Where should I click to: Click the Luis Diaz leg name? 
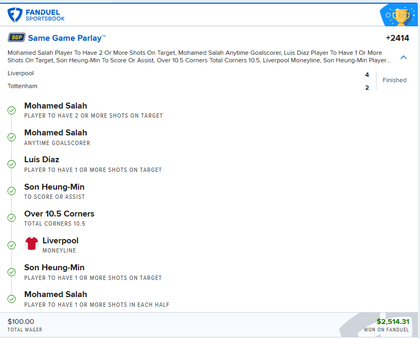point(41,160)
